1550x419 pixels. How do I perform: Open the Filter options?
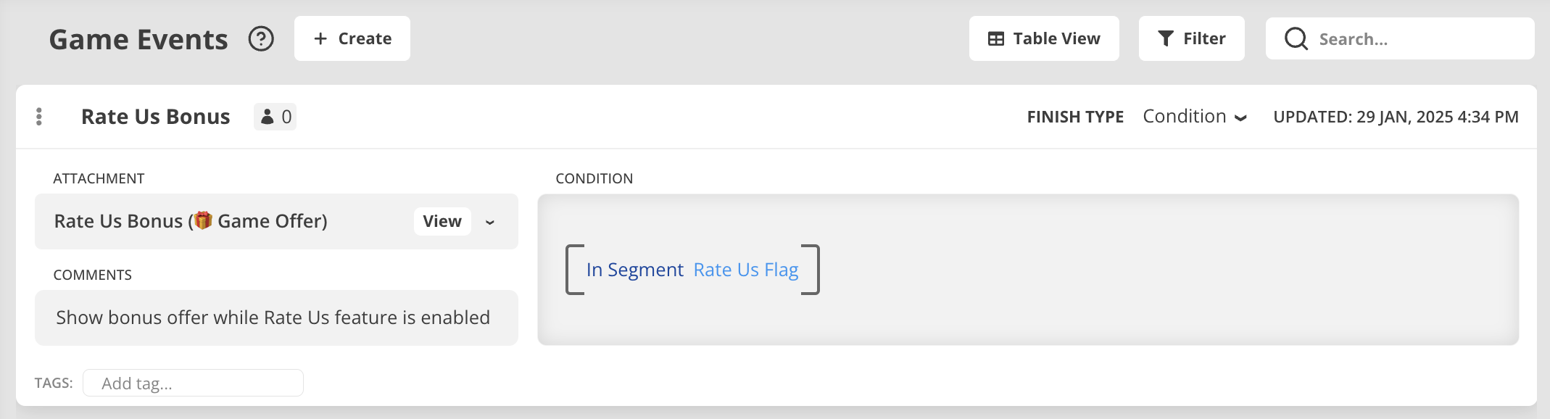pos(1191,38)
